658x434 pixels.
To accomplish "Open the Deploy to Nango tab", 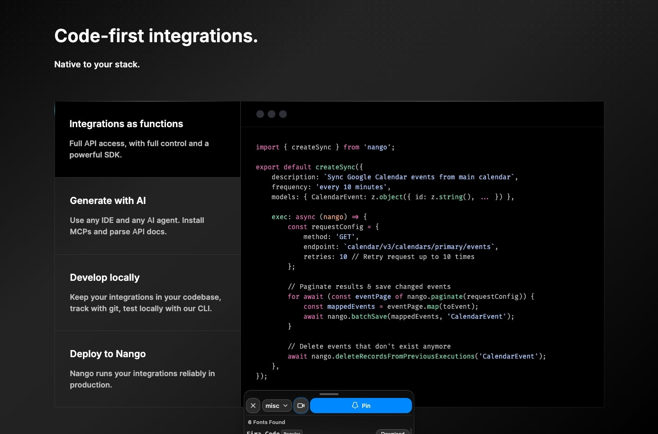I will [x=147, y=369].
